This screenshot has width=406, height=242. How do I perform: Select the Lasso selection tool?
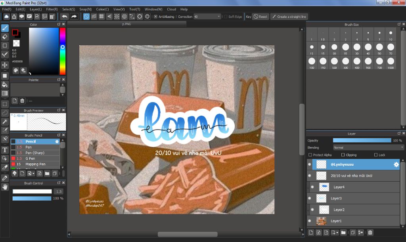click(x=5, y=113)
